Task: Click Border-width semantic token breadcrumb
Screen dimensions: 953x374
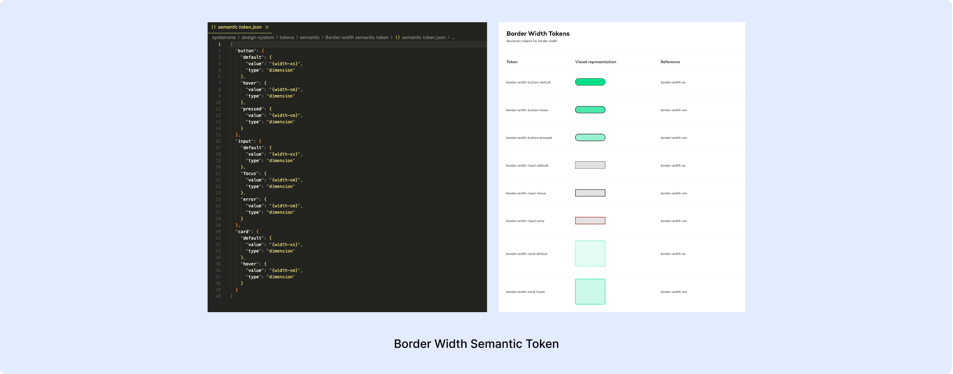Action: 356,38
